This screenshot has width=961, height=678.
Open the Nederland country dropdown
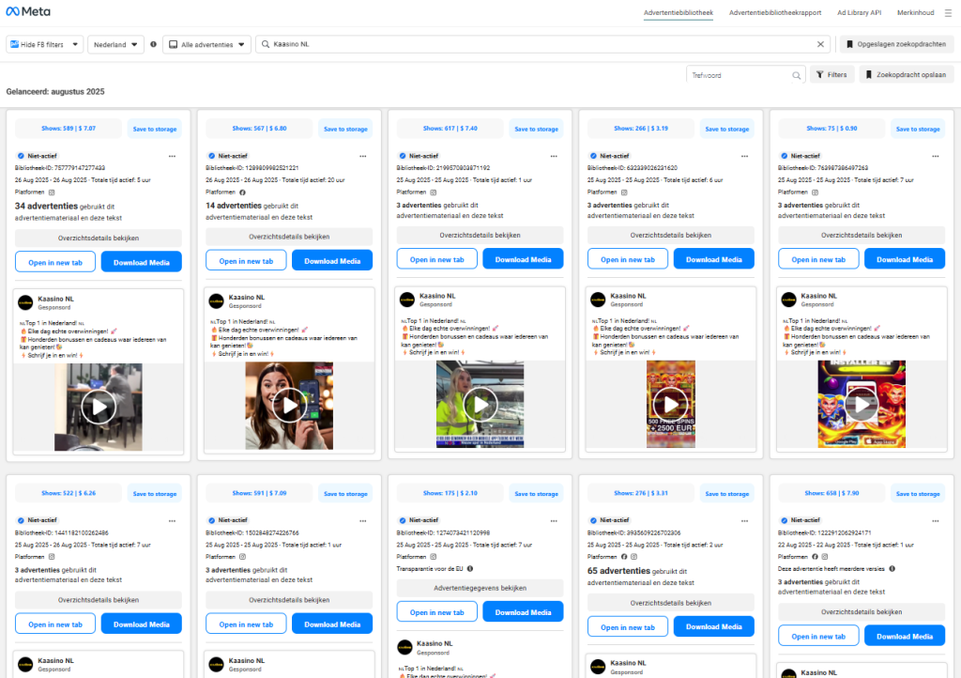pos(115,44)
